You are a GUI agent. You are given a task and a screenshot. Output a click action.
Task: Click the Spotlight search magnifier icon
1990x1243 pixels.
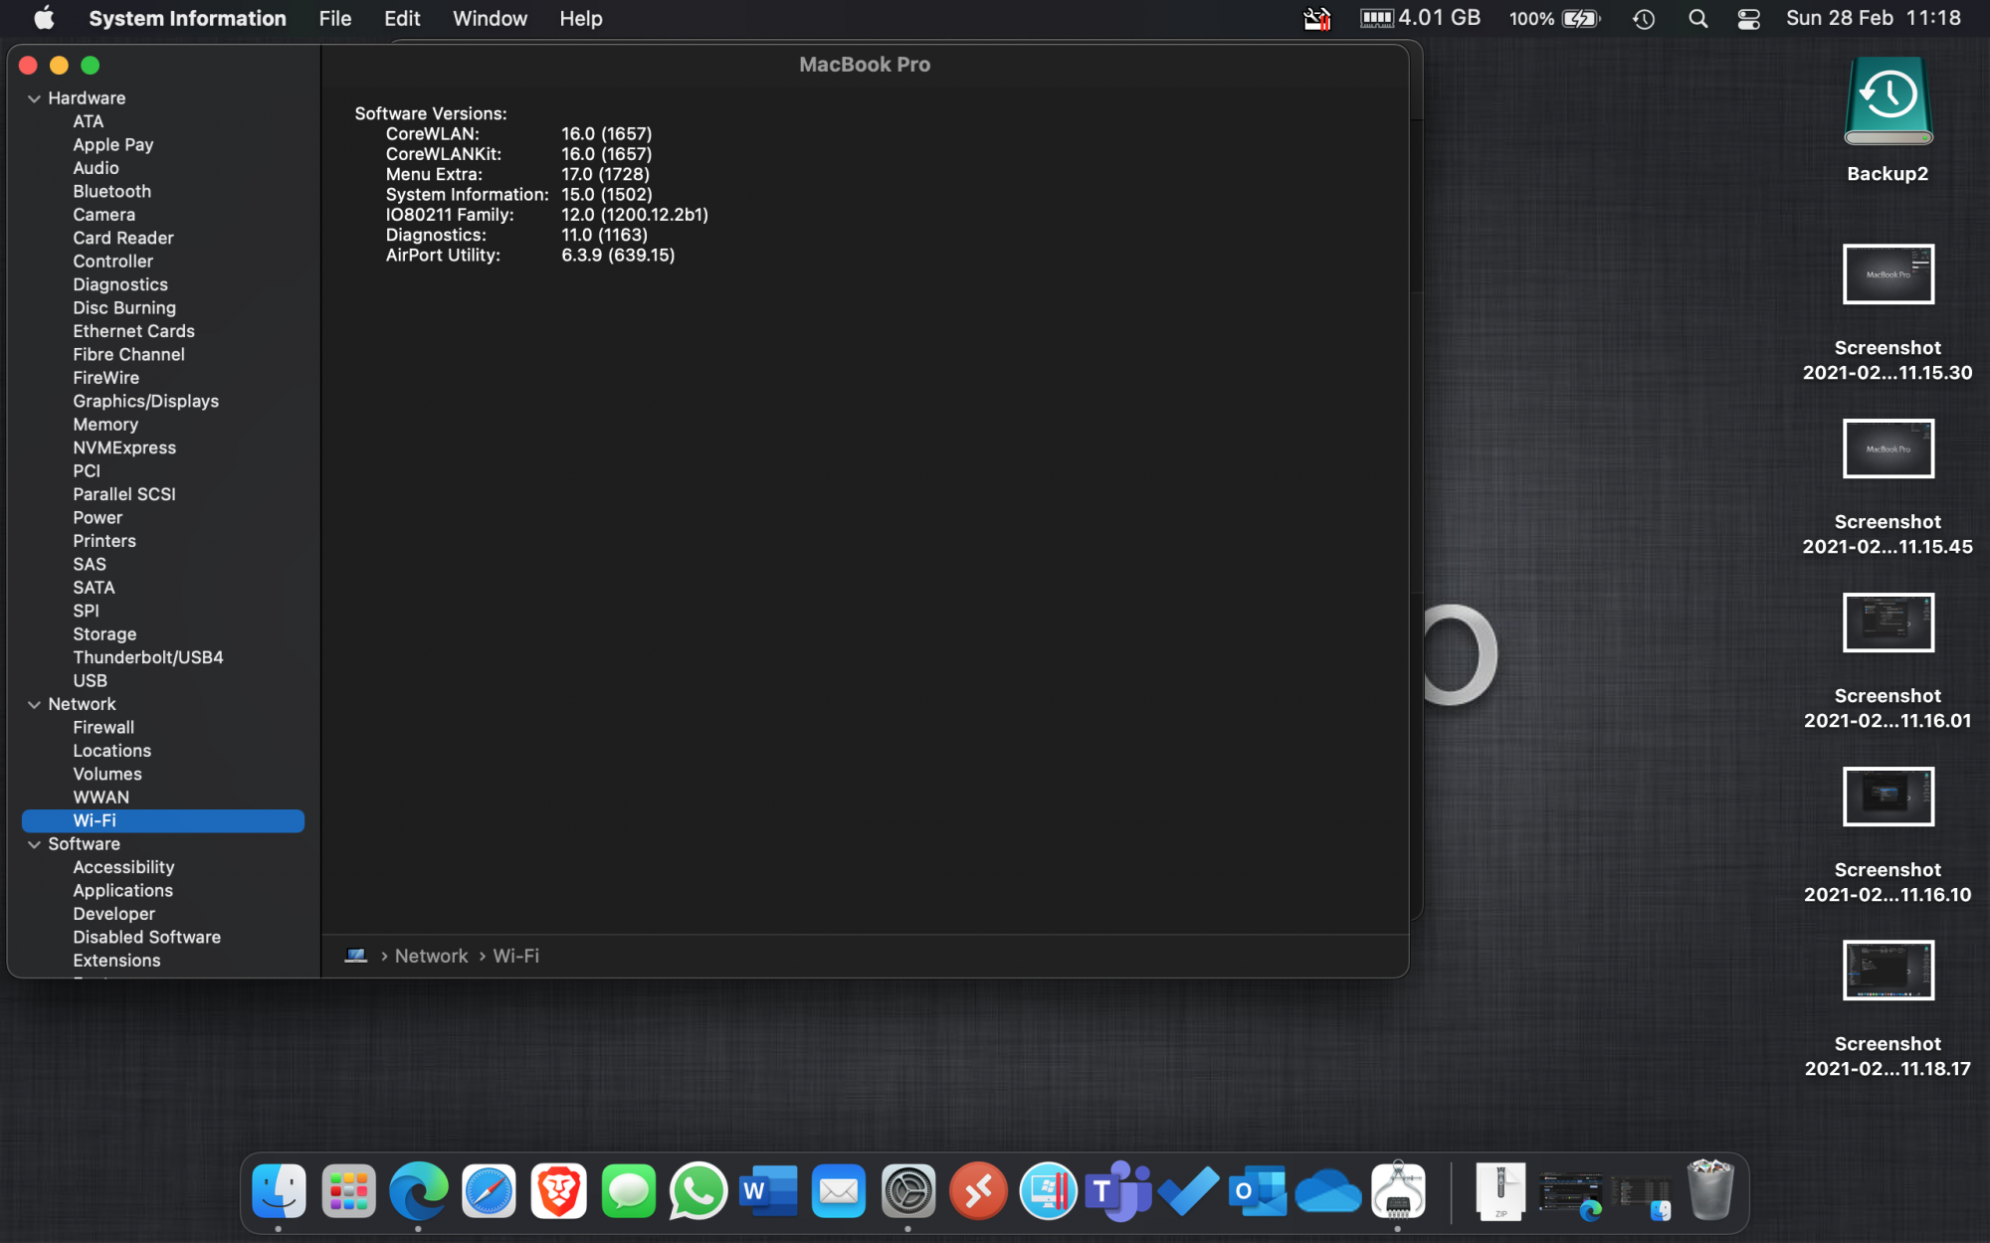point(1698,19)
